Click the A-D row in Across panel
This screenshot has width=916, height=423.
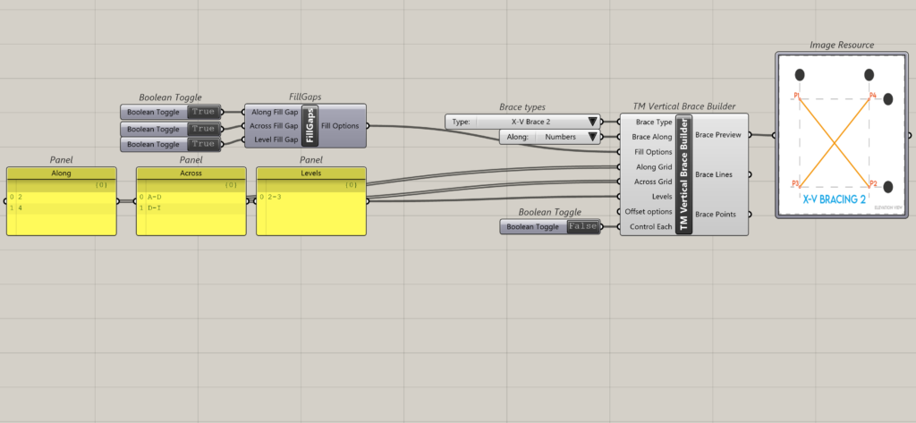156,196
